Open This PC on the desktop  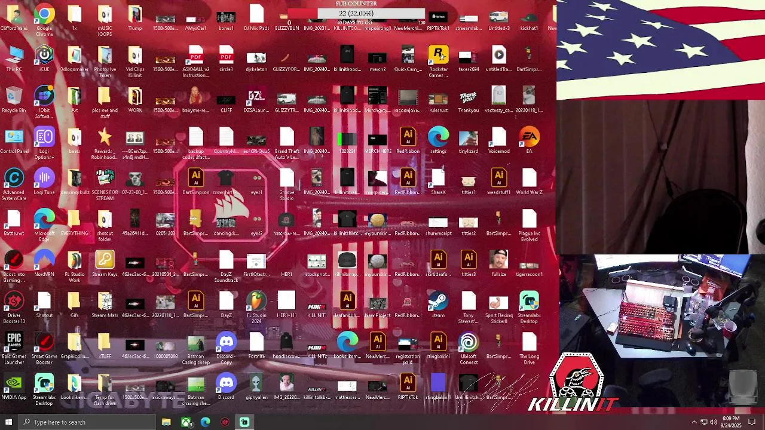click(14, 59)
